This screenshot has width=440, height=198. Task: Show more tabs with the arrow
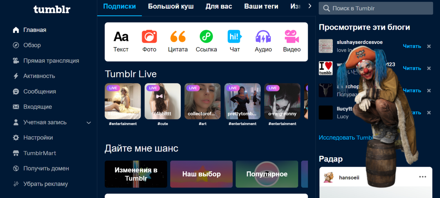[x=310, y=6]
